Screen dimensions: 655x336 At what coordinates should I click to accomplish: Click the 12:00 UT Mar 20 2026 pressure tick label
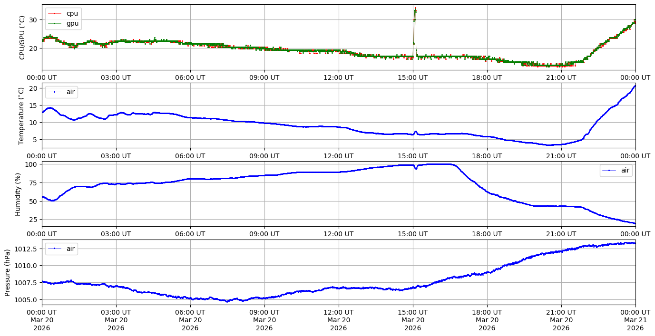pyautogui.click(x=338, y=320)
